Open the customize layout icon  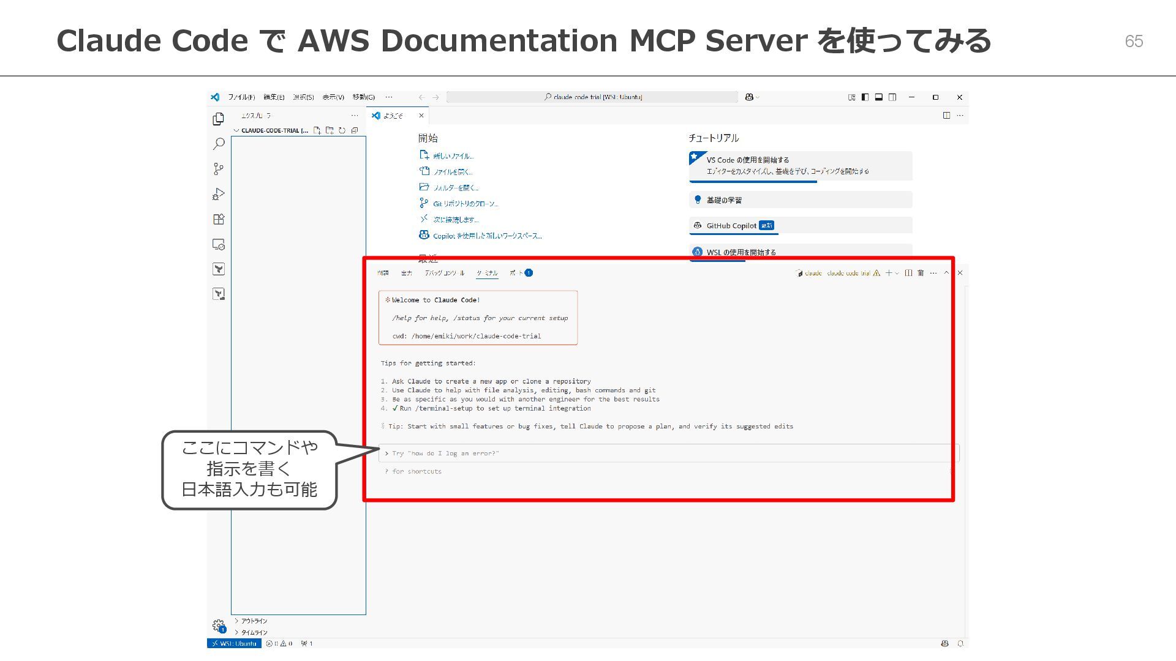[x=851, y=97]
